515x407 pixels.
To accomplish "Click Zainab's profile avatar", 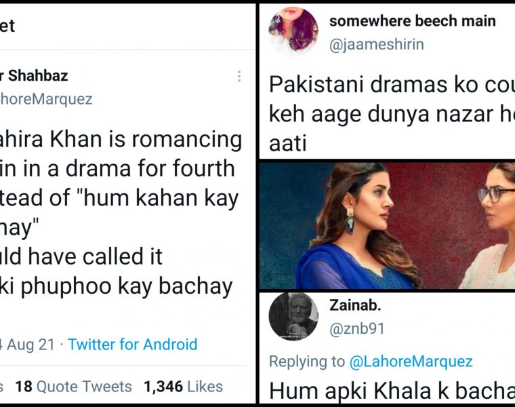I will point(293,317).
